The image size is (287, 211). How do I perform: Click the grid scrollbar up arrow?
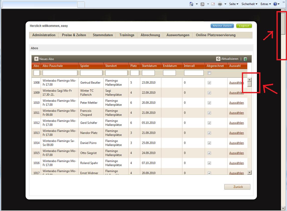point(249,80)
